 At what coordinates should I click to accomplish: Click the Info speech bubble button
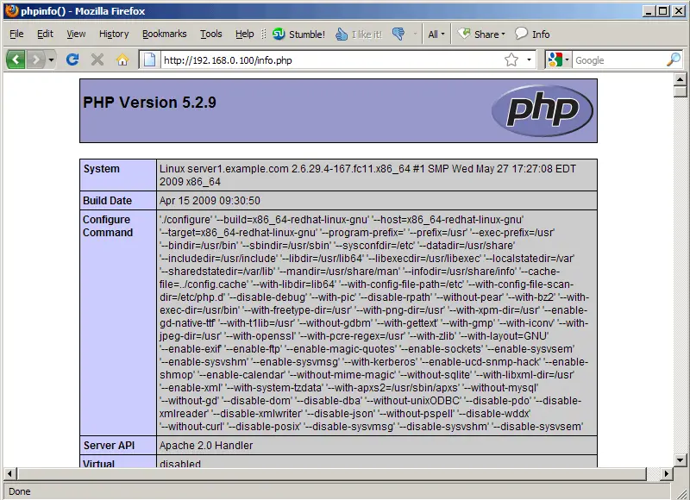532,34
